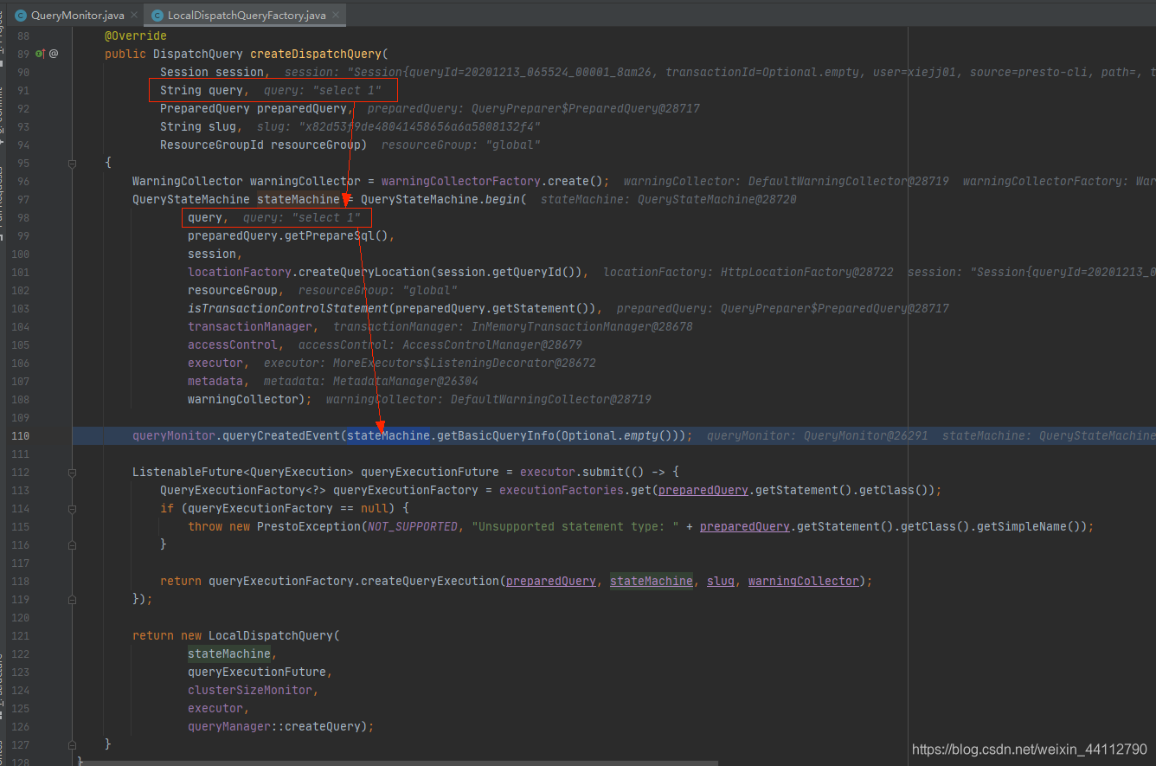Close the LocalDispatchQueryFactory.java tab

(336, 16)
